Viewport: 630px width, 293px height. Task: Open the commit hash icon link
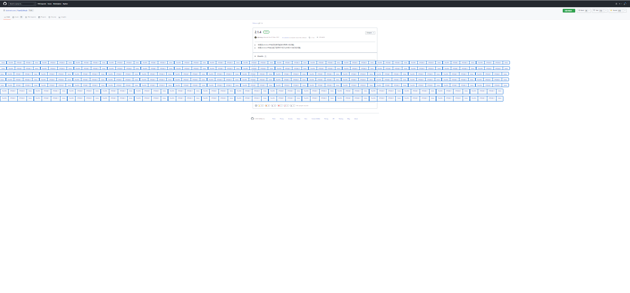321,37
